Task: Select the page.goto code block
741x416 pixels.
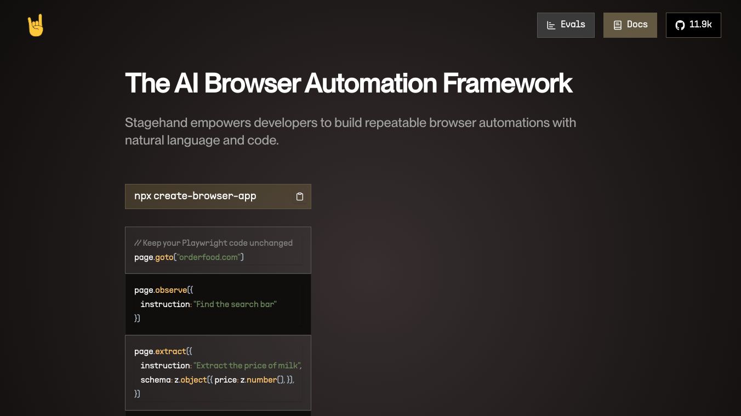Action: point(218,250)
